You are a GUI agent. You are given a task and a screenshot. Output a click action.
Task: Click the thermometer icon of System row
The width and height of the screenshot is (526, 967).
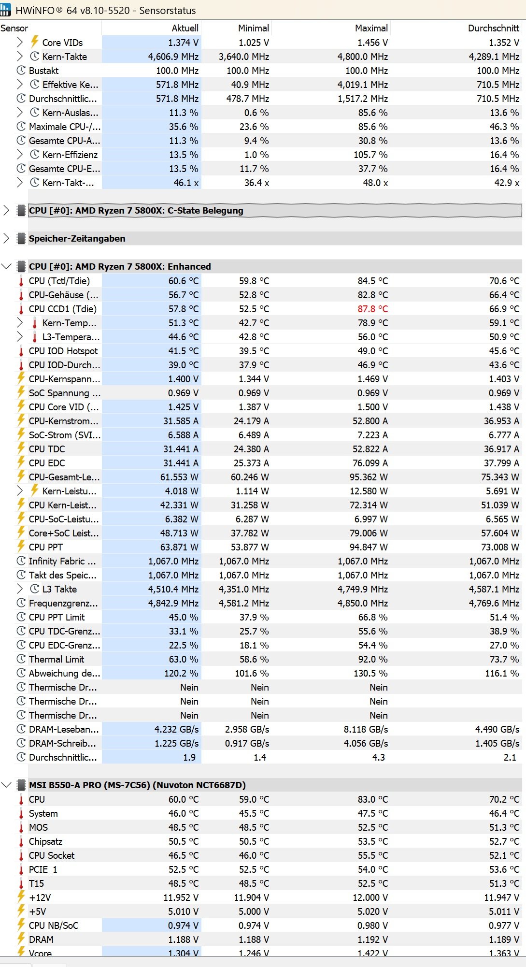coord(21,814)
